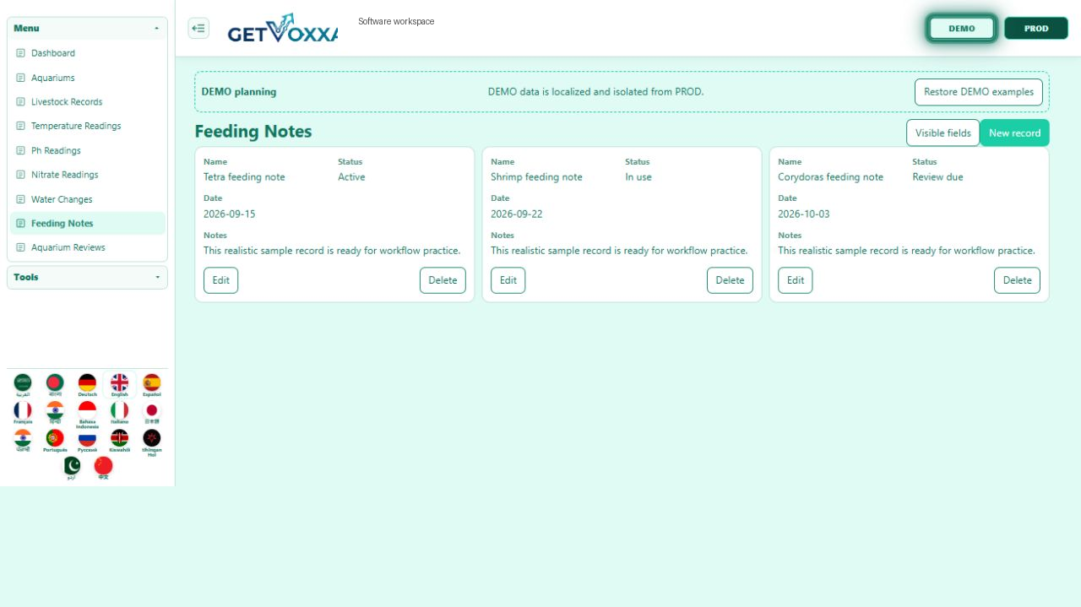Click Restore DEMO examples
1081x607 pixels.
979,92
